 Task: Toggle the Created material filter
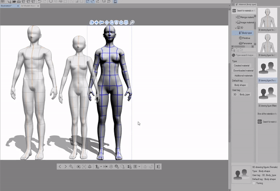242,66
